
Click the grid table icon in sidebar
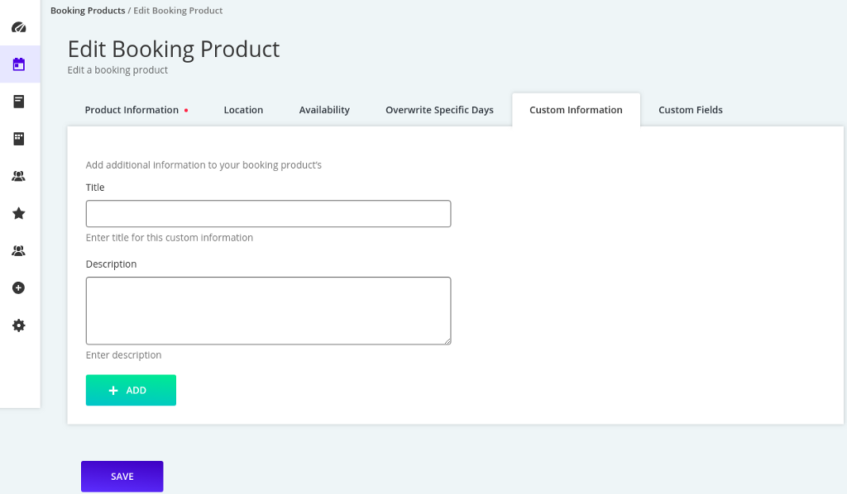tap(18, 139)
